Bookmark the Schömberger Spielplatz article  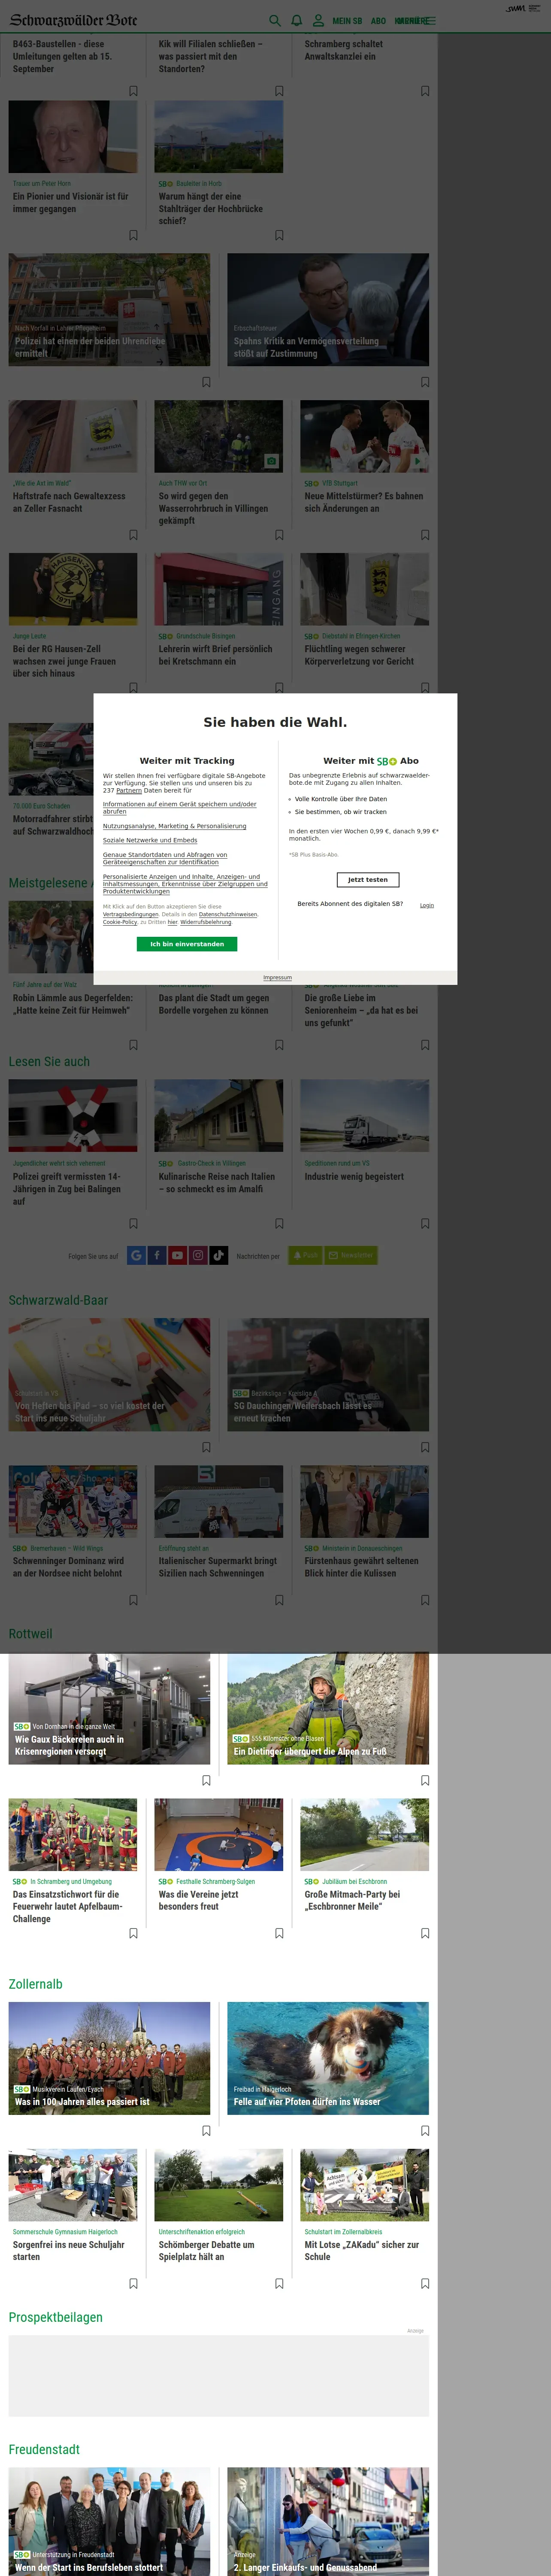pos(279,2283)
